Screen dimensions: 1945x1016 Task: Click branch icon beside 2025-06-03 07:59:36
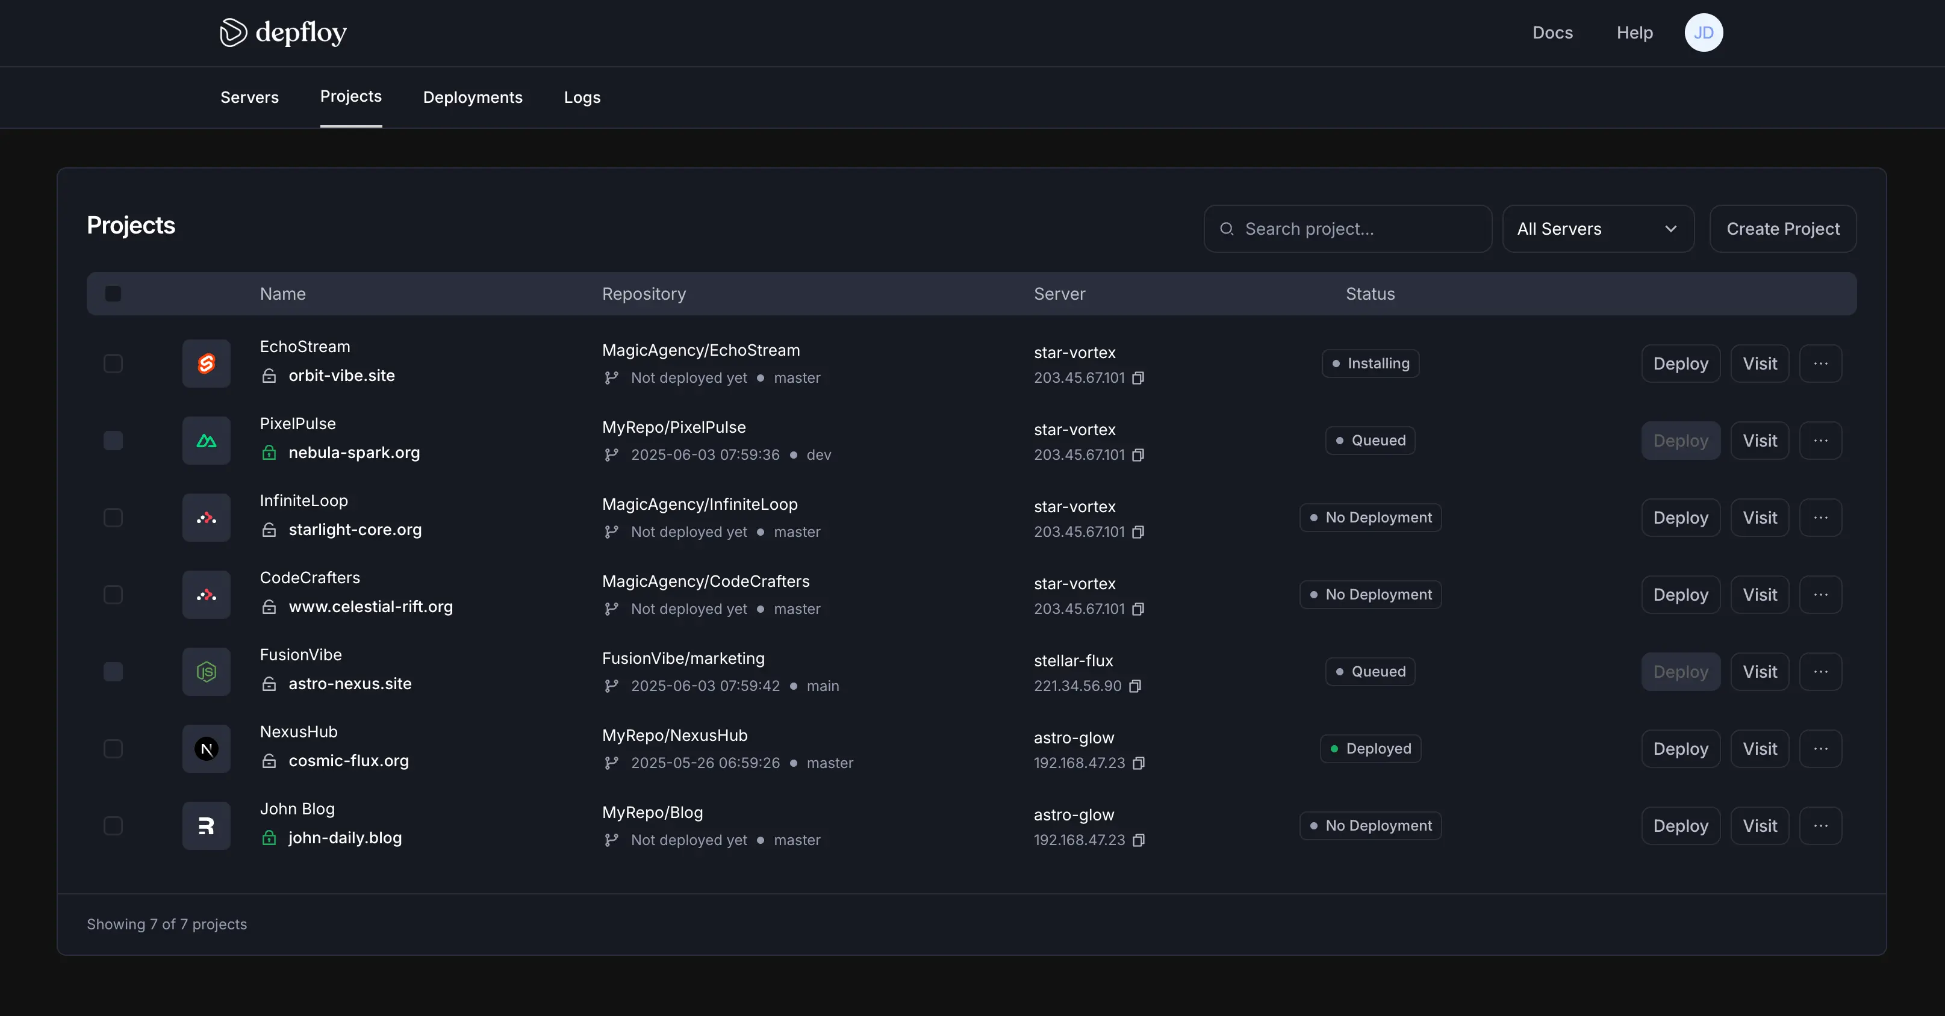pos(612,454)
